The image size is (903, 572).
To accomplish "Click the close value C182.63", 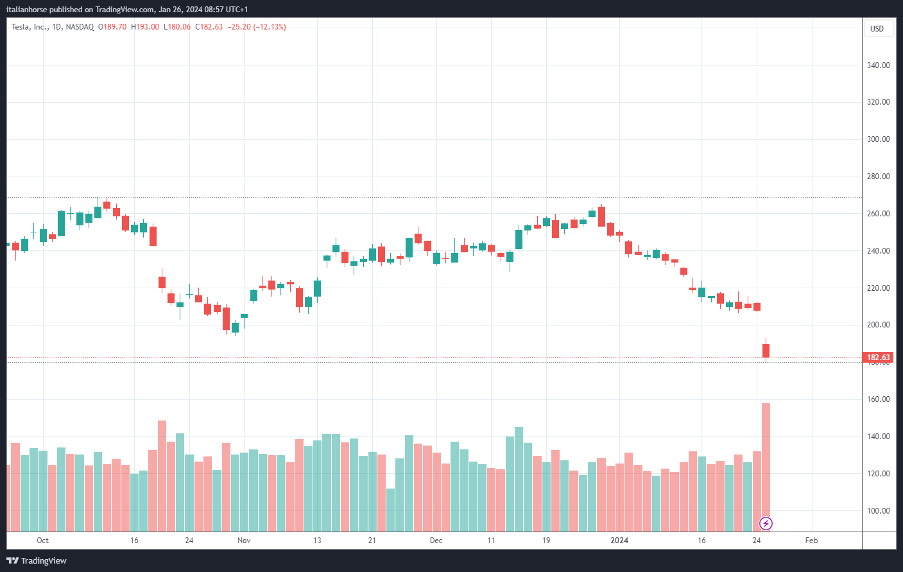I will click(209, 27).
